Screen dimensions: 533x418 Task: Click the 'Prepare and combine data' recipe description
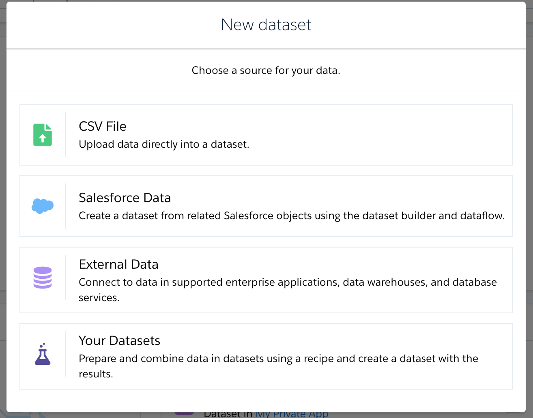[x=278, y=359]
